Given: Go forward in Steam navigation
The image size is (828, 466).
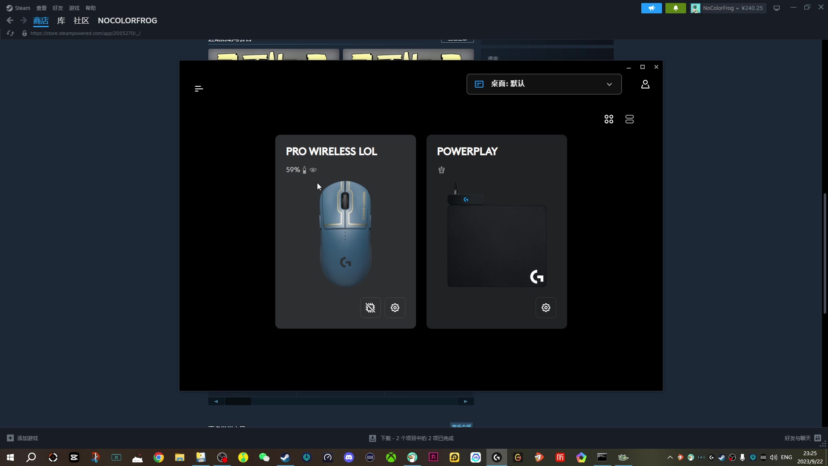Looking at the screenshot, I should click(24, 20).
